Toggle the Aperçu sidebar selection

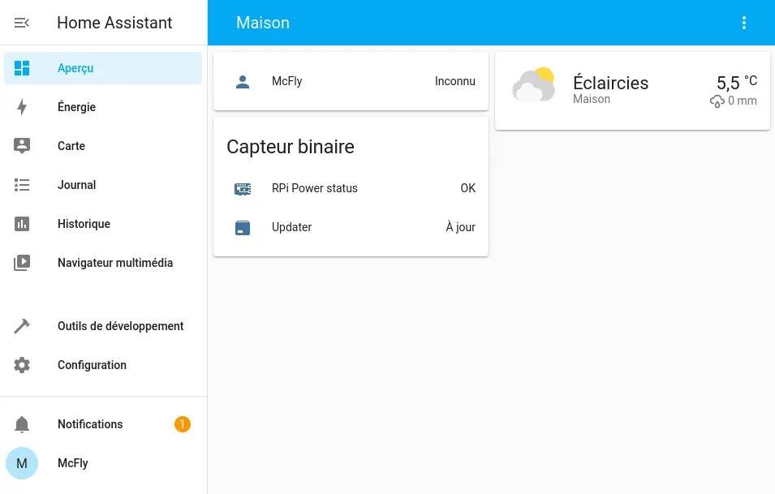click(x=22, y=68)
